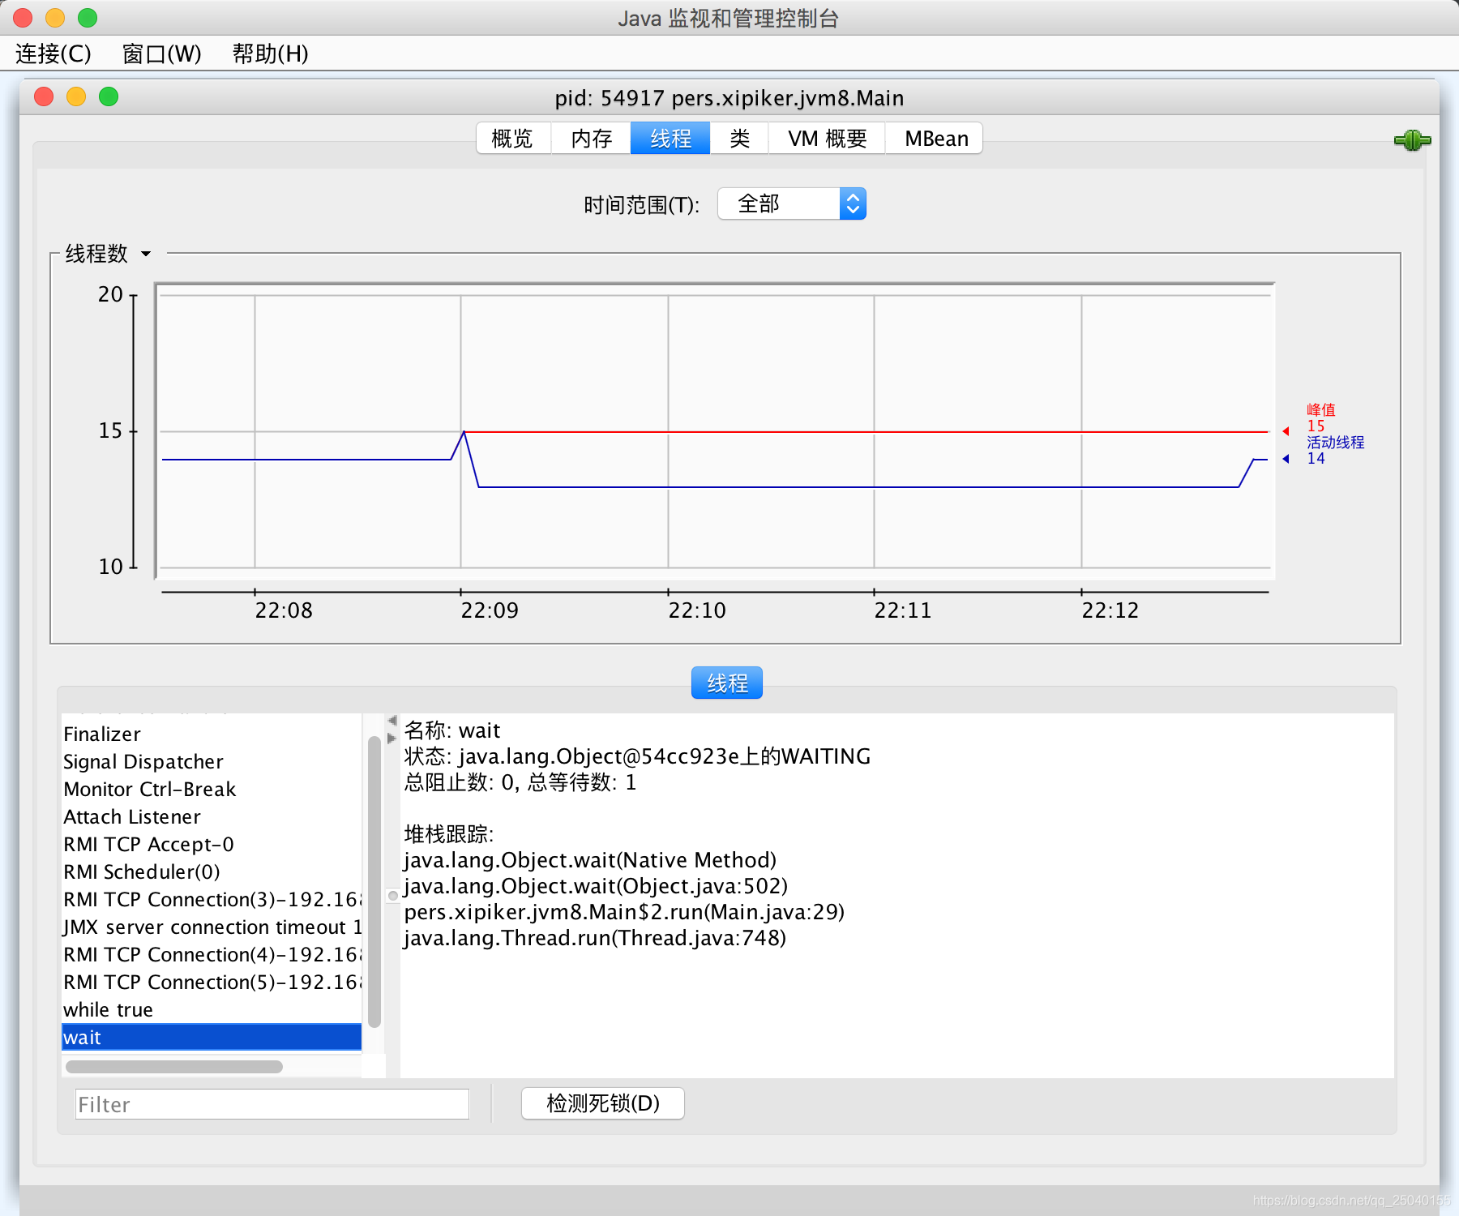Click the 活动线程 14 legend label
Screen dimensions: 1459x1216
pyautogui.click(x=1335, y=451)
